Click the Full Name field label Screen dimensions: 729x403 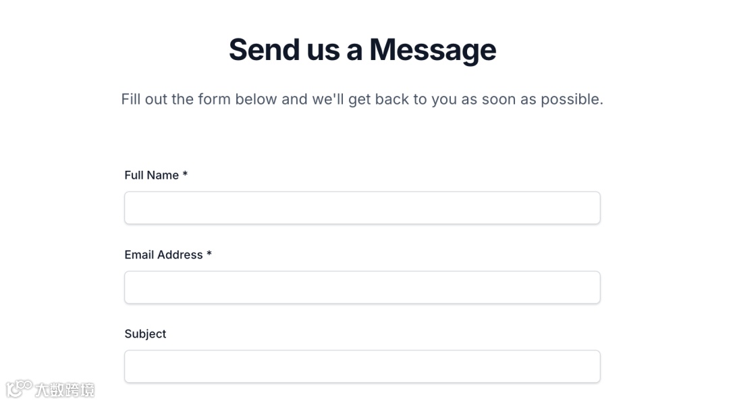pyautogui.click(x=151, y=176)
